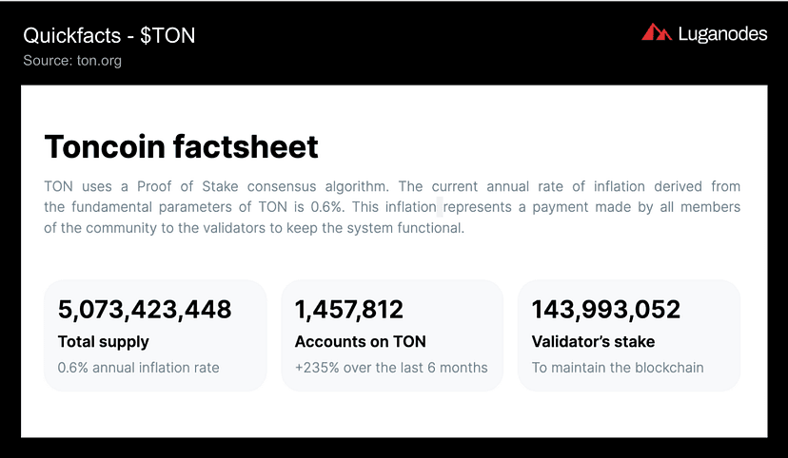Viewport: 788px width, 458px height.
Task: Open the Source: ton.org link
Action: [72, 61]
